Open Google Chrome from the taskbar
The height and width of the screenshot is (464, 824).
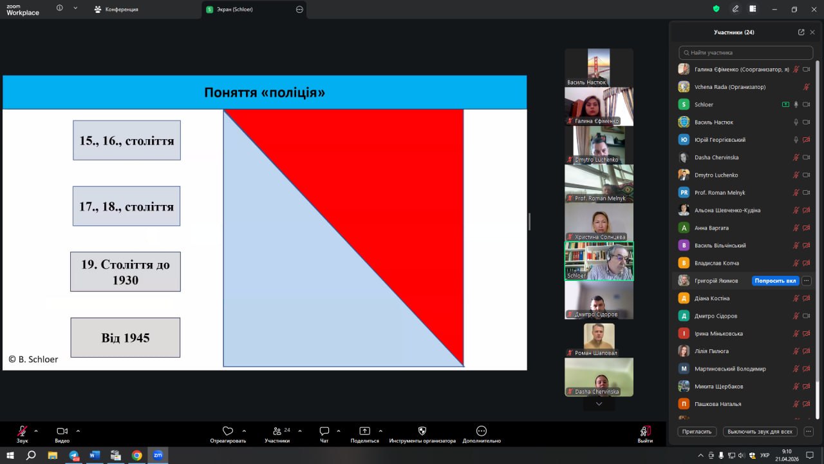click(x=136, y=455)
